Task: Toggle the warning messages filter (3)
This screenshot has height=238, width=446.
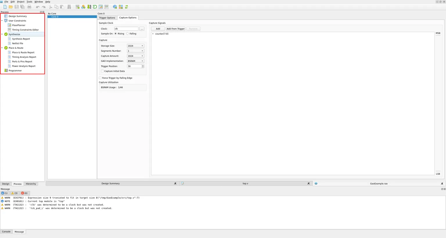Action: pyautogui.click(x=15, y=193)
